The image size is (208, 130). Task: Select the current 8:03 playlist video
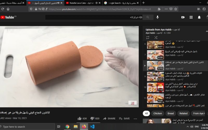[175, 66]
